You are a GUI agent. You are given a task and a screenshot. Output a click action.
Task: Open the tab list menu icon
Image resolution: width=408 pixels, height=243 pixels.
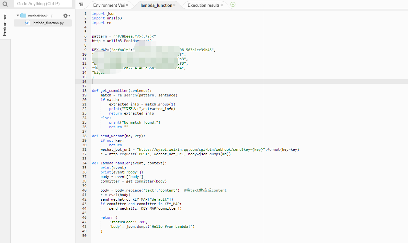click(81, 5)
